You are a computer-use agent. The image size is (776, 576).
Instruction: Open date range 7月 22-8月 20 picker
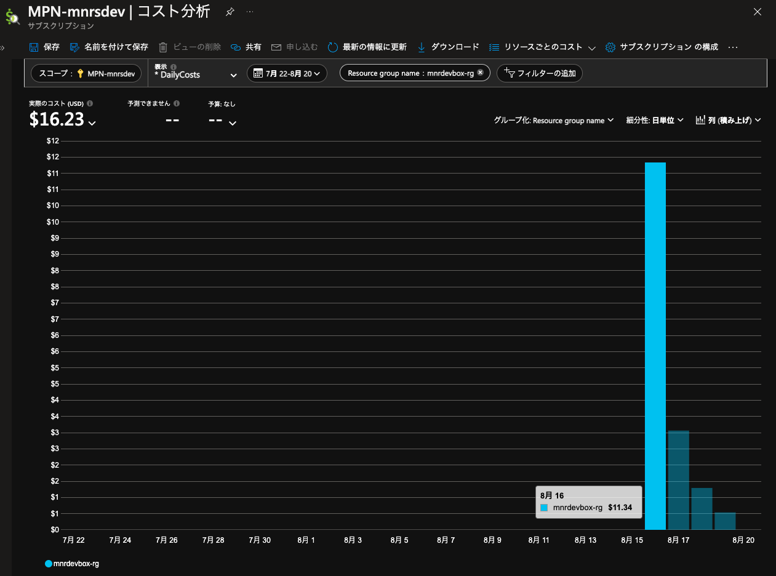pos(287,73)
